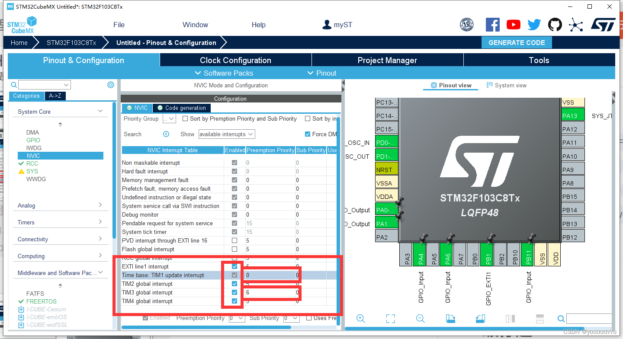
Task: Open the Window menu
Action: point(195,25)
